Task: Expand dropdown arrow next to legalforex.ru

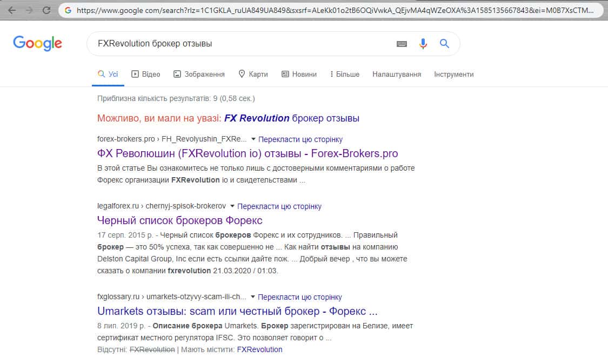Action: (232, 206)
